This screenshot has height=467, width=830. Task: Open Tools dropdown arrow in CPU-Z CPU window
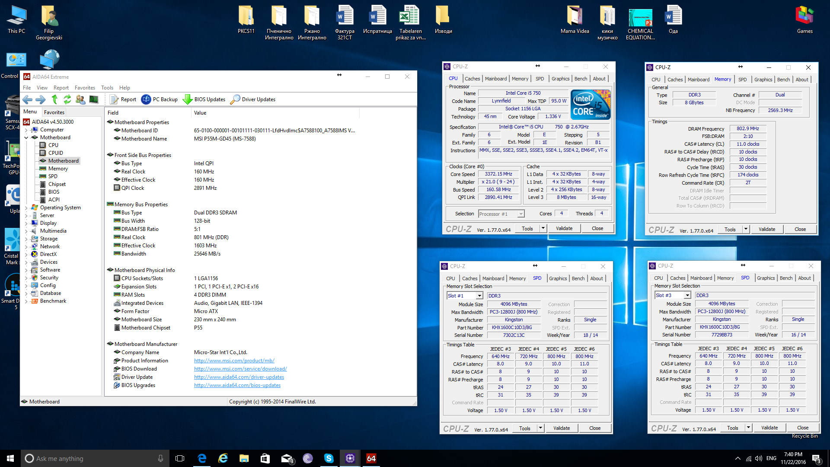[543, 228]
